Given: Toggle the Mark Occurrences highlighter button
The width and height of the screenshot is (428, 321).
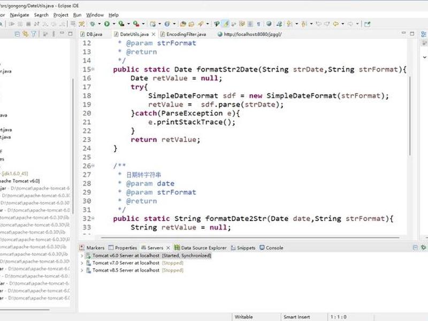Looking at the screenshot, I should (x=226, y=24).
